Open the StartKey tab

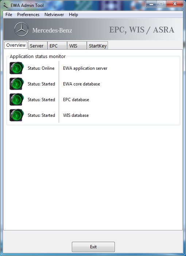click(x=97, y=46)
